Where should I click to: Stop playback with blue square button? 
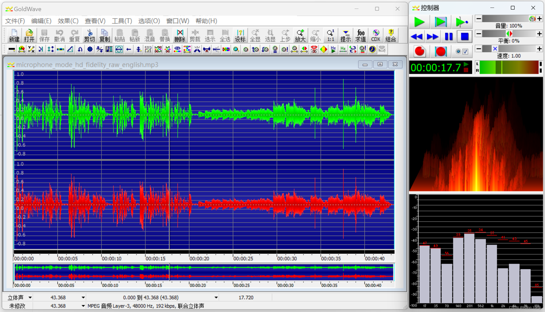(465, 37)
